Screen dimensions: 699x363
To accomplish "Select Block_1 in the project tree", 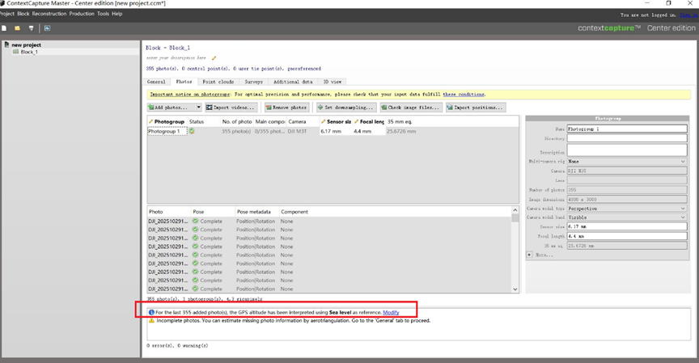I will tap(29, 52).
